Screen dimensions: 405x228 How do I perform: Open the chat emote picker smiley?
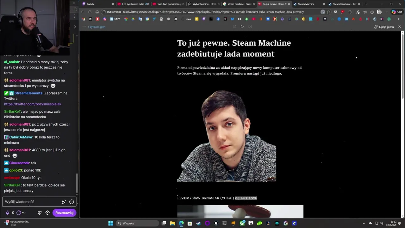pyautogui.click(x=72, y=202)
